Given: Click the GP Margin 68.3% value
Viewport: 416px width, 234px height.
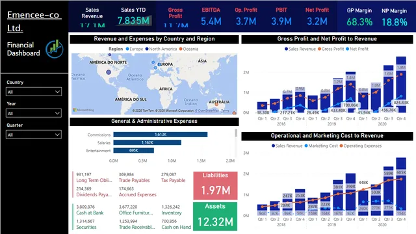Looking at the screenshot, I should click(x=359, y=22).
